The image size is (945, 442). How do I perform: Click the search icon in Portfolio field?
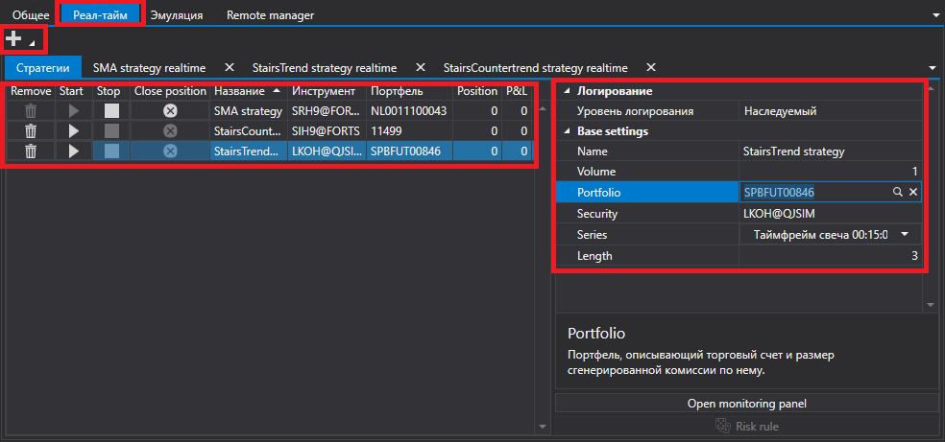pos(897,192)
